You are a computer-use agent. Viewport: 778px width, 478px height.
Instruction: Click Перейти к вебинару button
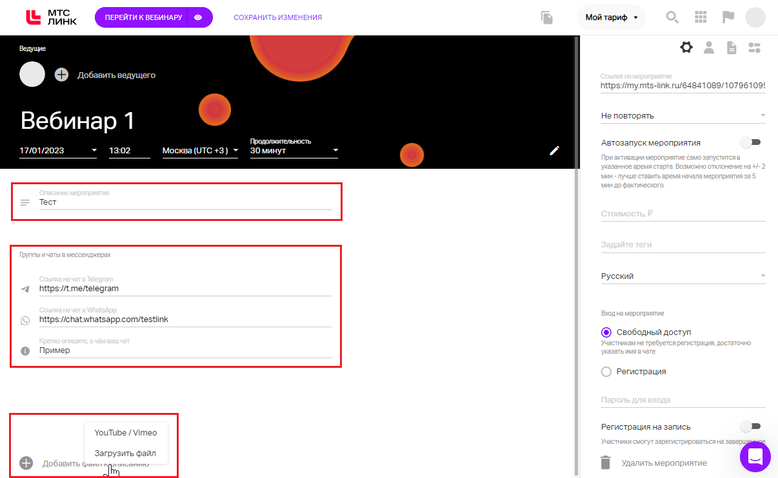tap(143, 17)
